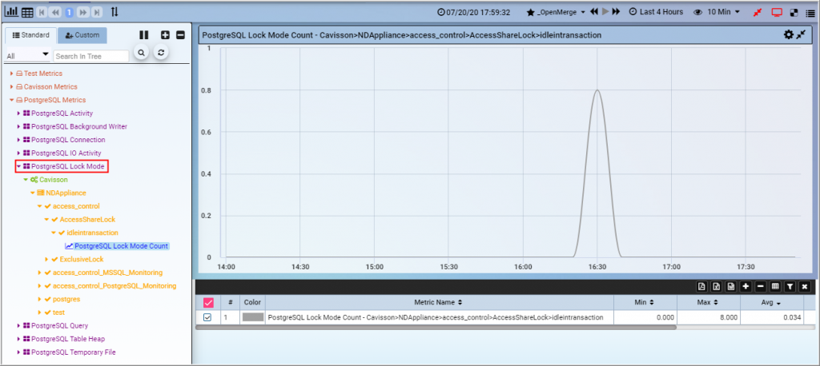The width and height of the screenshot is (820, 366).
Task: Open the All filter dropdown
Action: pos(28,56)
